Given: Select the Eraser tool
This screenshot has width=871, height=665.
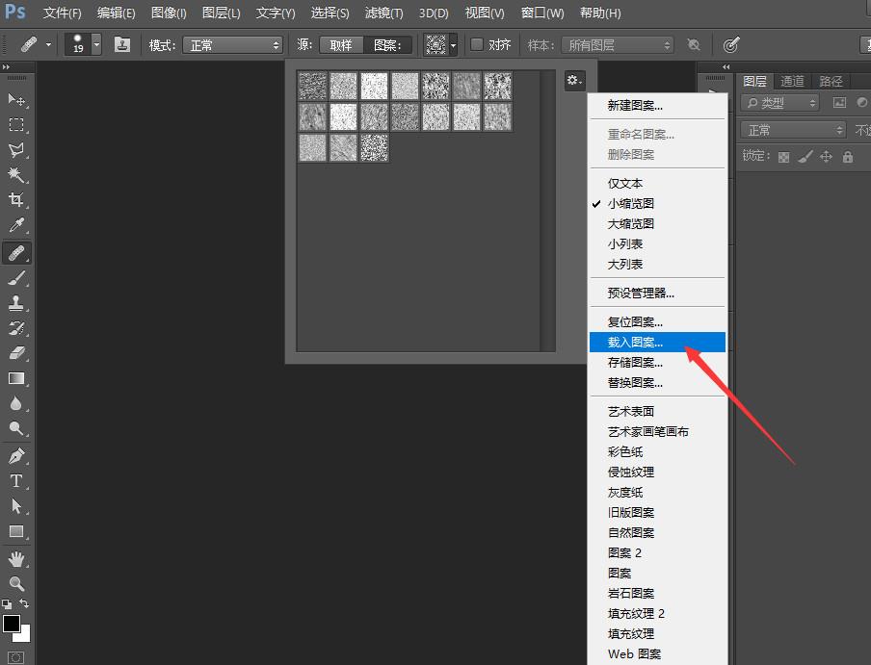Looking at the screenshot, I should tap(17, 353).
